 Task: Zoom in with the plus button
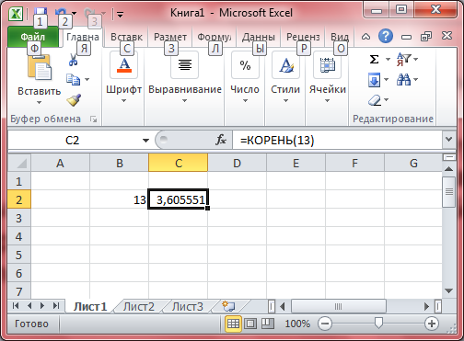click(432, 324)
